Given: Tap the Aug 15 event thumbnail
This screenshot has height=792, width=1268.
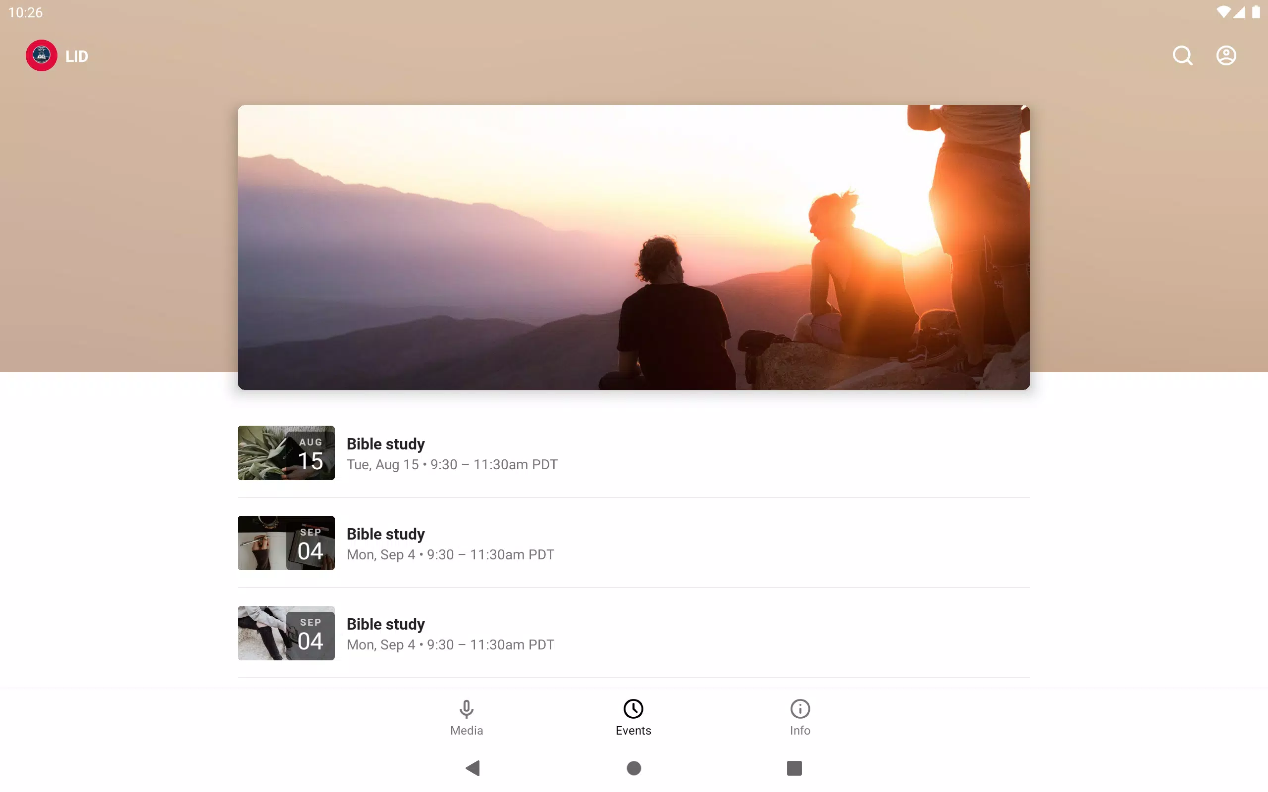Looking at the screenshot, I should (x=286, y=452).
